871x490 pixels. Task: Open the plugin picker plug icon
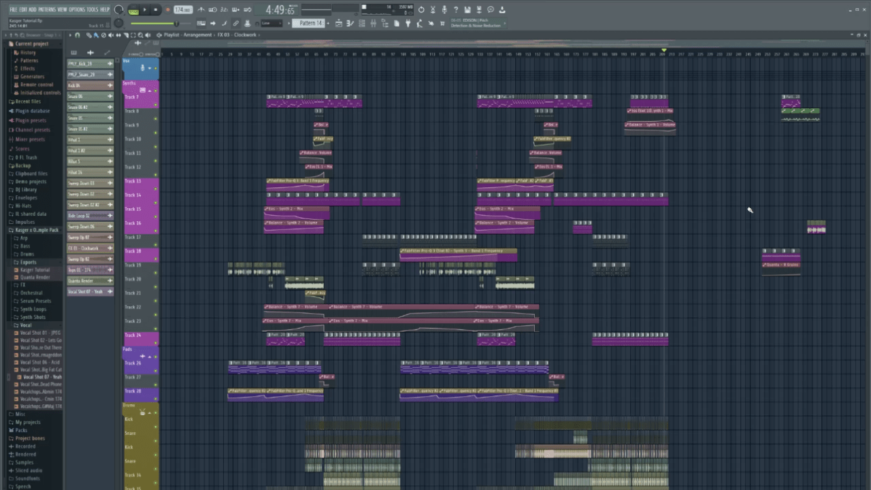click(x=408, y=23)
